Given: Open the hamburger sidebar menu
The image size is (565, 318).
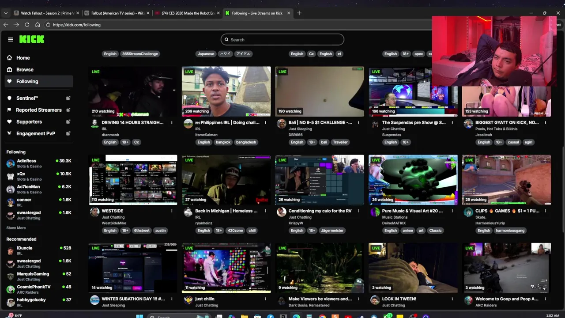Looking at the screenshot, I should pos(11,39).
